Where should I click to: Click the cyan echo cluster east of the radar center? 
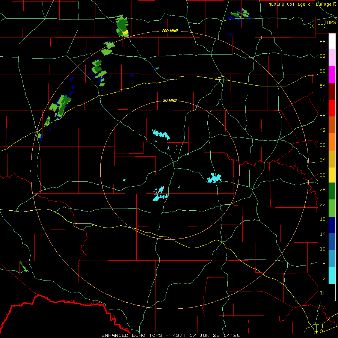click(214, 178)
